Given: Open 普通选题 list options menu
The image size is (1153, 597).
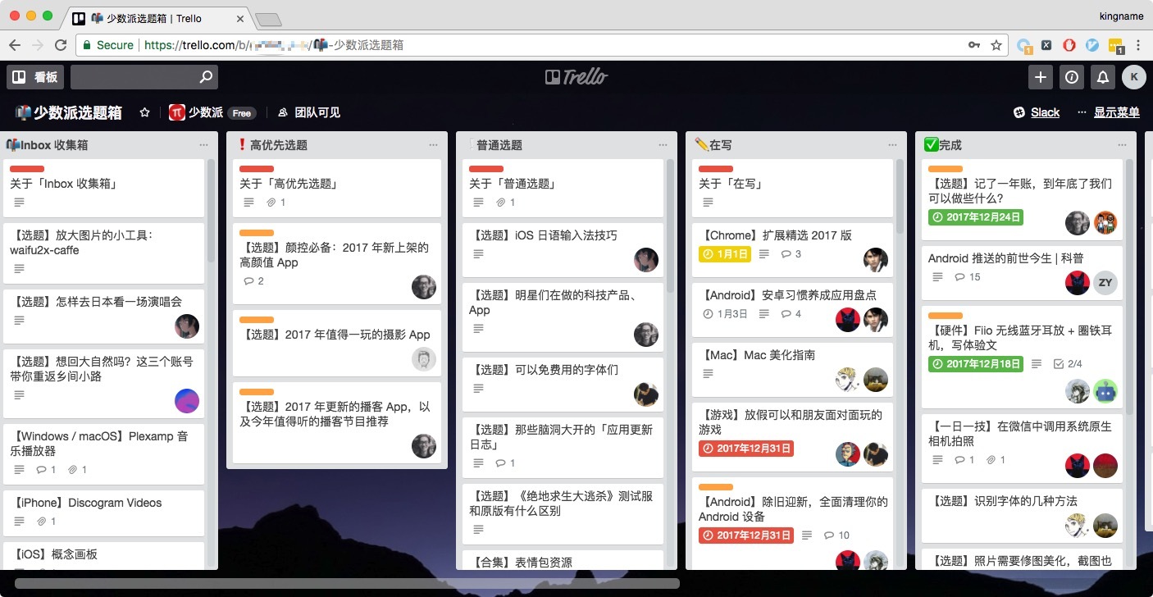Looking at the screenshot, I should pyautogui.click(x=663, y=145).
